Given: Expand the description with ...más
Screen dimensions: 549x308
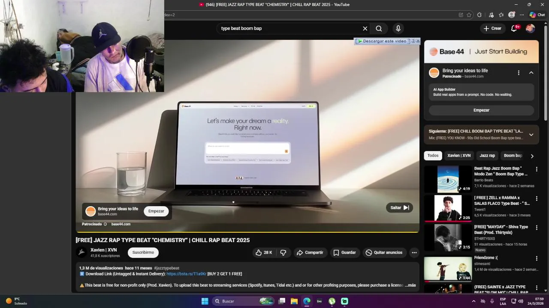Looking at the screenshot, I should click(x=410, y=285).
